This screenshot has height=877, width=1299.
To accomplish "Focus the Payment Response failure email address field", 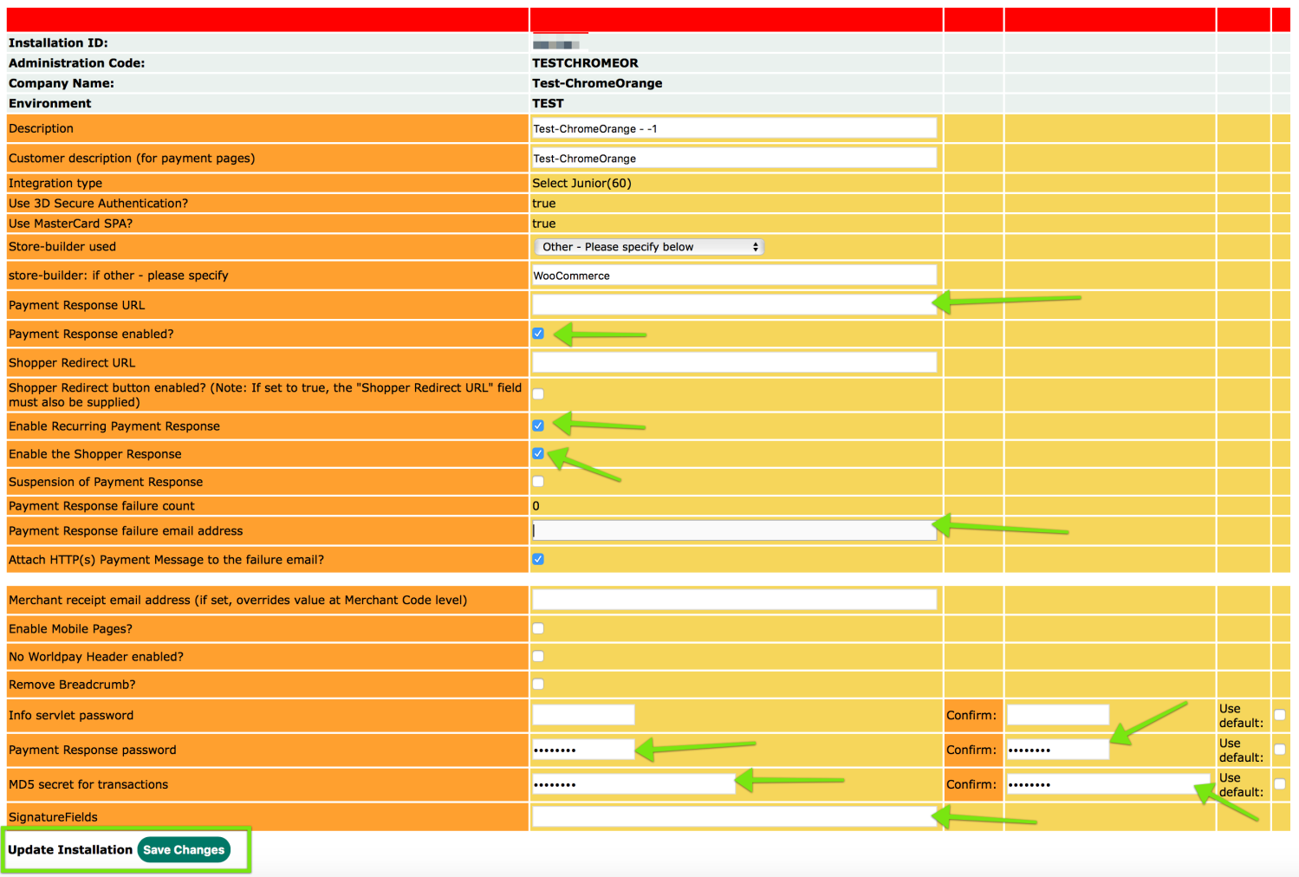I will click(x=734, y=529).
